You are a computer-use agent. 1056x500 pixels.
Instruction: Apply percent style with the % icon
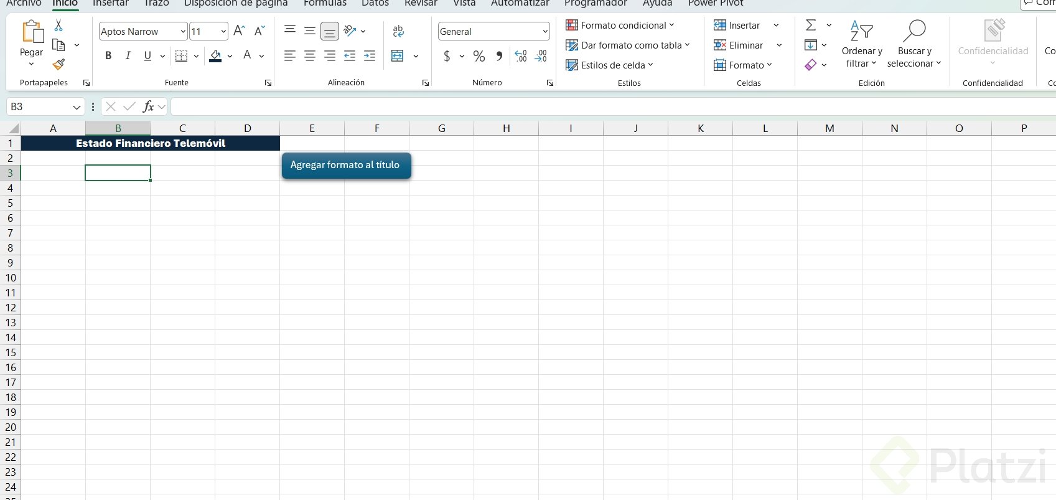tap(479, 56)
